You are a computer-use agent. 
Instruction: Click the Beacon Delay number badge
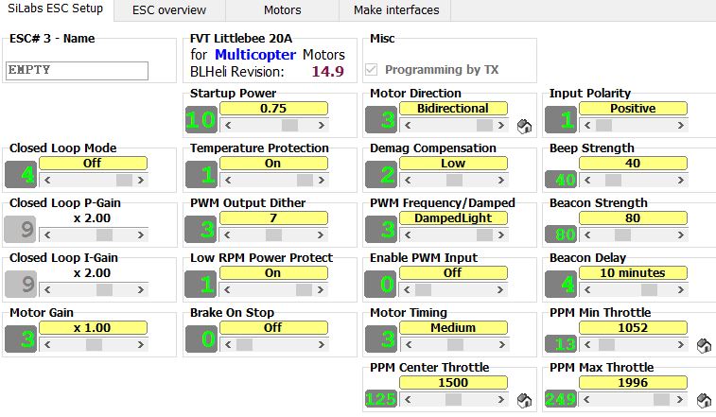coord(561,284)
